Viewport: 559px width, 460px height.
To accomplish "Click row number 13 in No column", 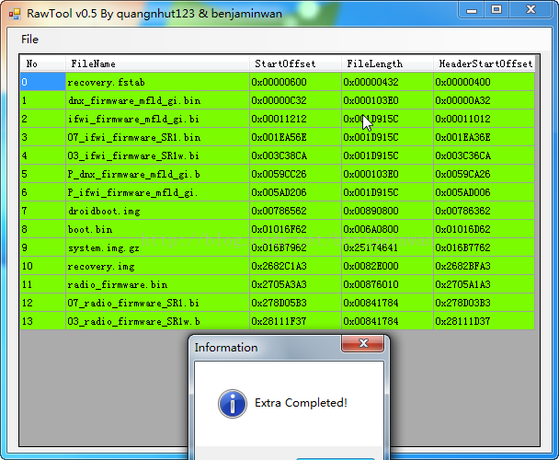I will 28,321.
